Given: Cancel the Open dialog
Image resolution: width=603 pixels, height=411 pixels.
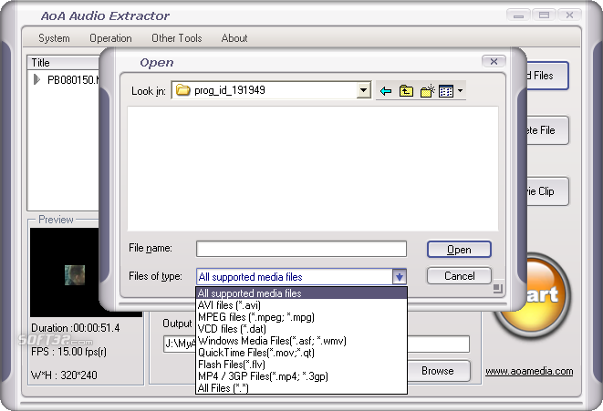Looking at the screenshot, I should coord(459,276).
